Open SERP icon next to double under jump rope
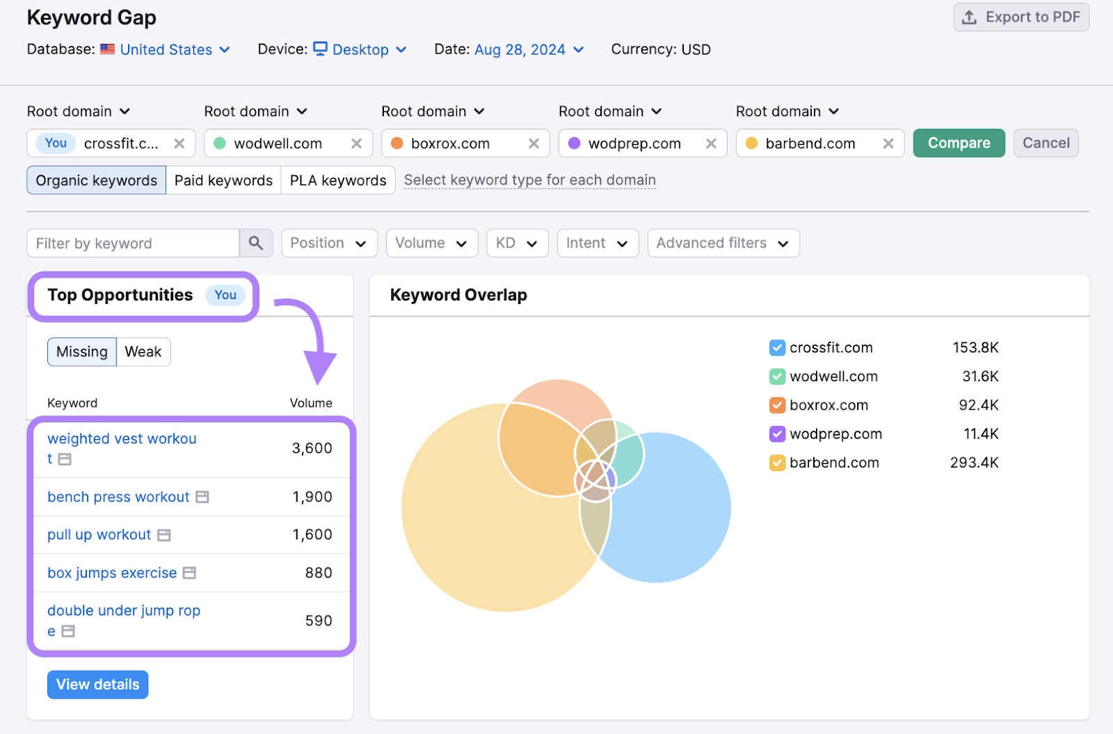The image size is (1113, 734). coord(68,631)
